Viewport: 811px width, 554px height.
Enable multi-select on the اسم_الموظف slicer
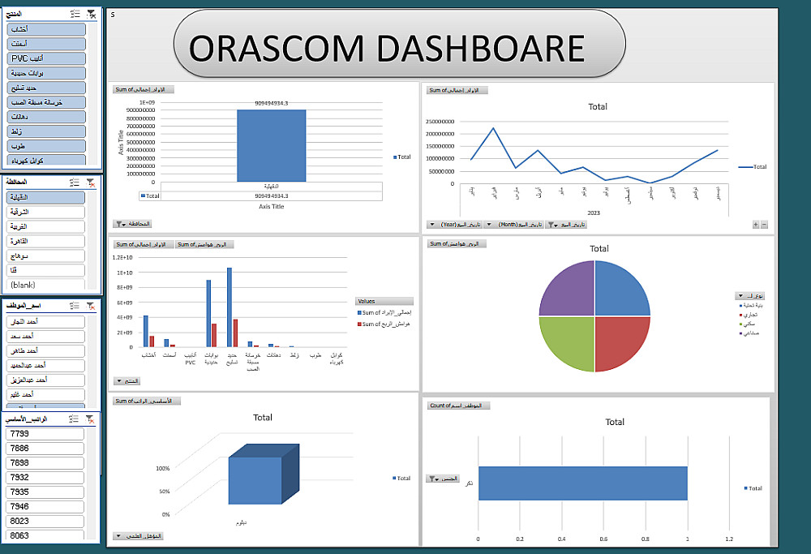click(x=75, y=306)
